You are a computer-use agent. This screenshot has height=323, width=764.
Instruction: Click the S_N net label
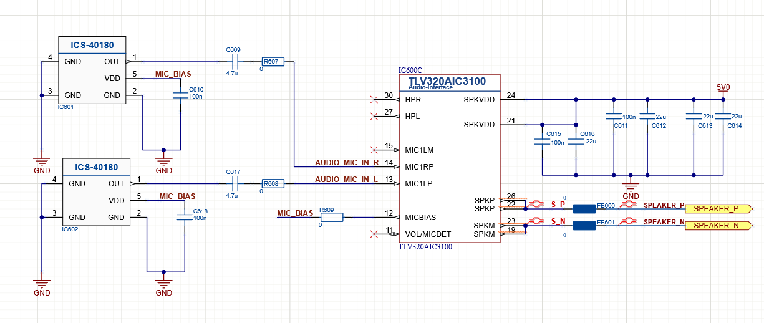pyautogui.click(x=558, y=221)
